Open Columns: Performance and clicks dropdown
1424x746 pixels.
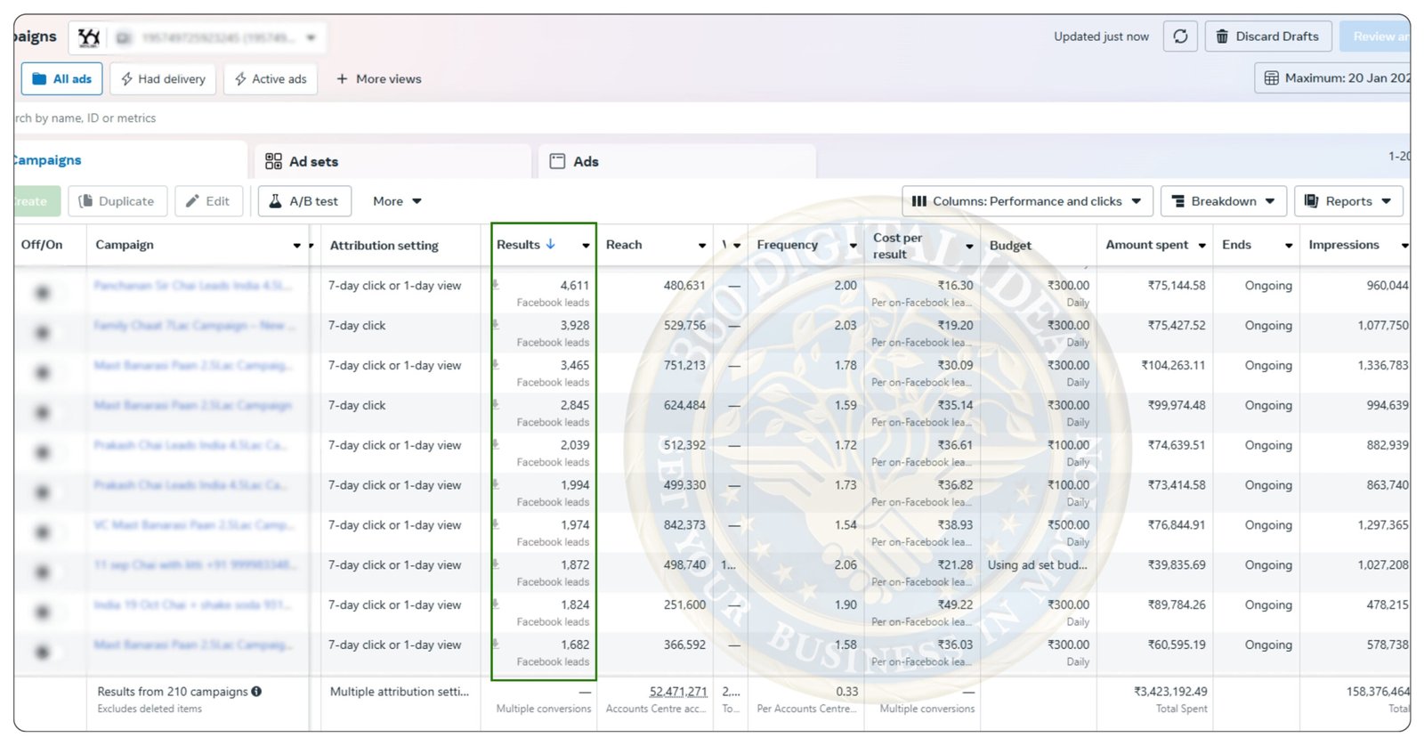[1027, 201]
